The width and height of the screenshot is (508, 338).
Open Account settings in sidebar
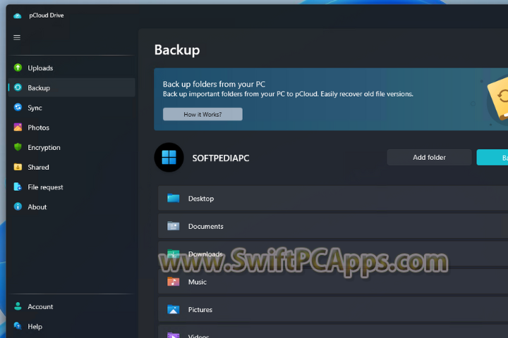click(72, 306)
